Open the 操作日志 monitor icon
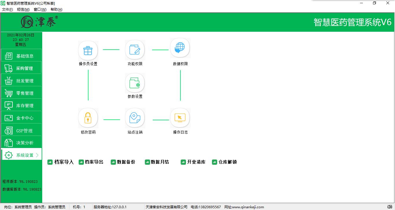395x210 pixels. tap(180, 118)
